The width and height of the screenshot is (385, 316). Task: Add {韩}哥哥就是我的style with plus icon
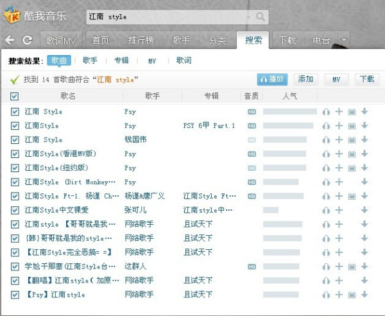[x=339, y=238]
